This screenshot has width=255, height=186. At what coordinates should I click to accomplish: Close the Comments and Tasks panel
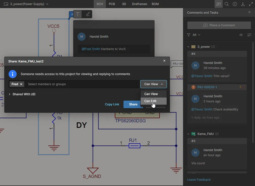pyautogui.click(x=249, y=12)
